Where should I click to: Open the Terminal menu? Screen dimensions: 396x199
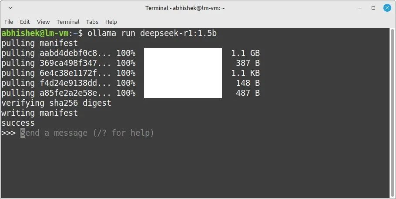(68, 22)
